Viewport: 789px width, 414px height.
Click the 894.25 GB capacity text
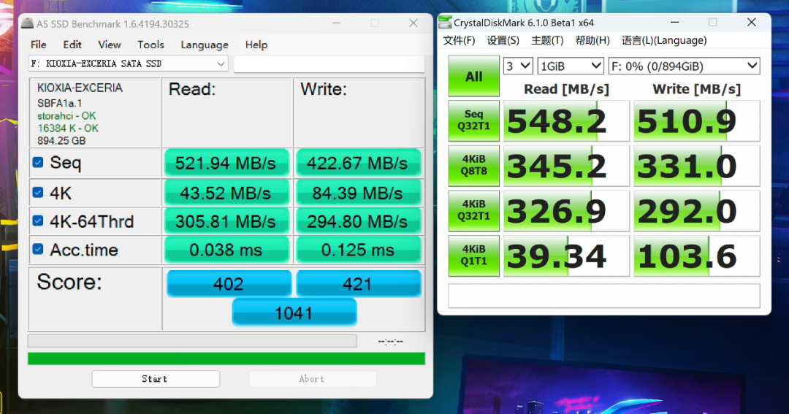click(61, 141)
